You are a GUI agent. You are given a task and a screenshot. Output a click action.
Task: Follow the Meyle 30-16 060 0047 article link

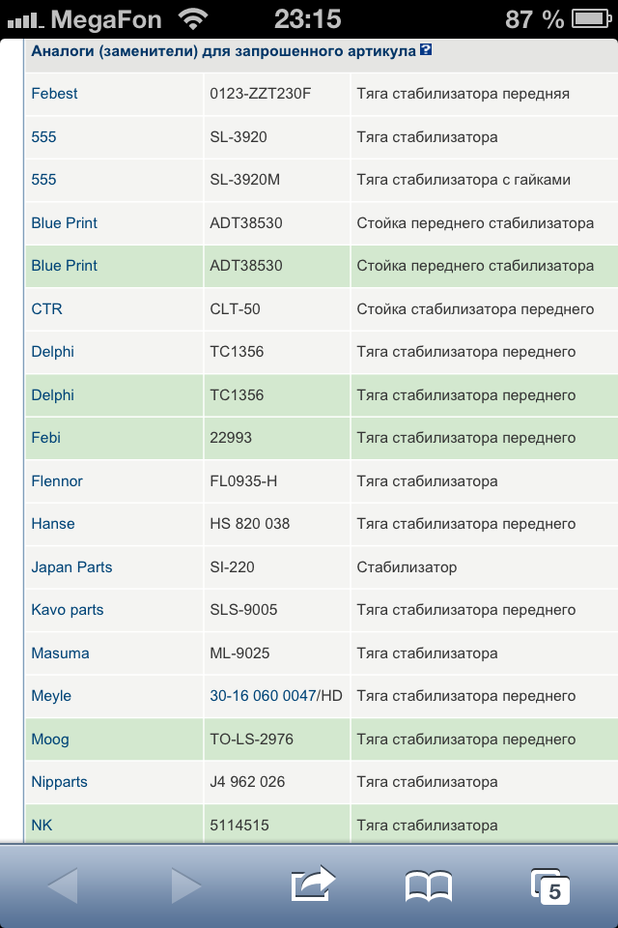click(263, 696)
